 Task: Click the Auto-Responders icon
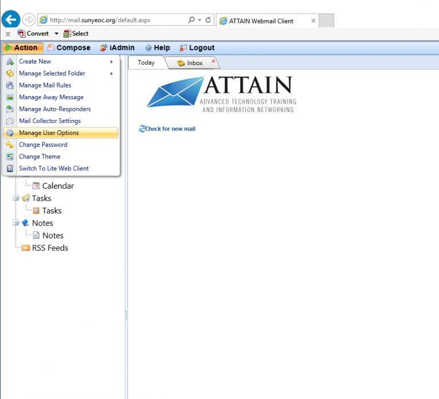[10, 109]
